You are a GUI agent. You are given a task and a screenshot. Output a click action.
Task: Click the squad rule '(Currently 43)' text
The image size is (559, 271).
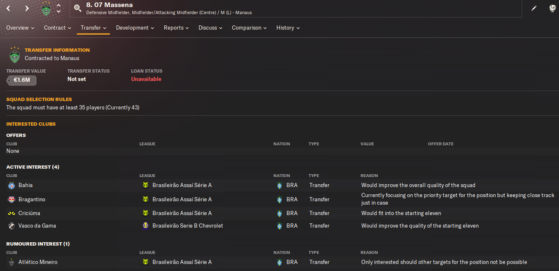[123, 107]
